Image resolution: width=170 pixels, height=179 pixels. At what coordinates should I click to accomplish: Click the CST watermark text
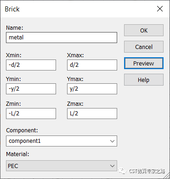(x=147, y=171)
